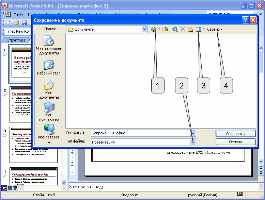Show more places bar items arrow
This screenshot has width=265, height=200.
tap(49, 143)
